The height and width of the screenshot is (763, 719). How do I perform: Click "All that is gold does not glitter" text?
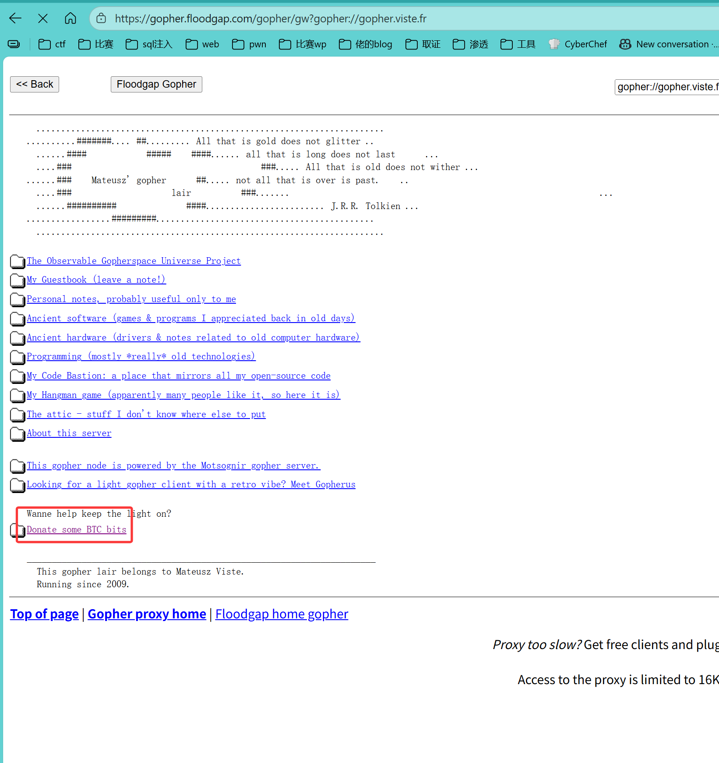click(278, 141)
